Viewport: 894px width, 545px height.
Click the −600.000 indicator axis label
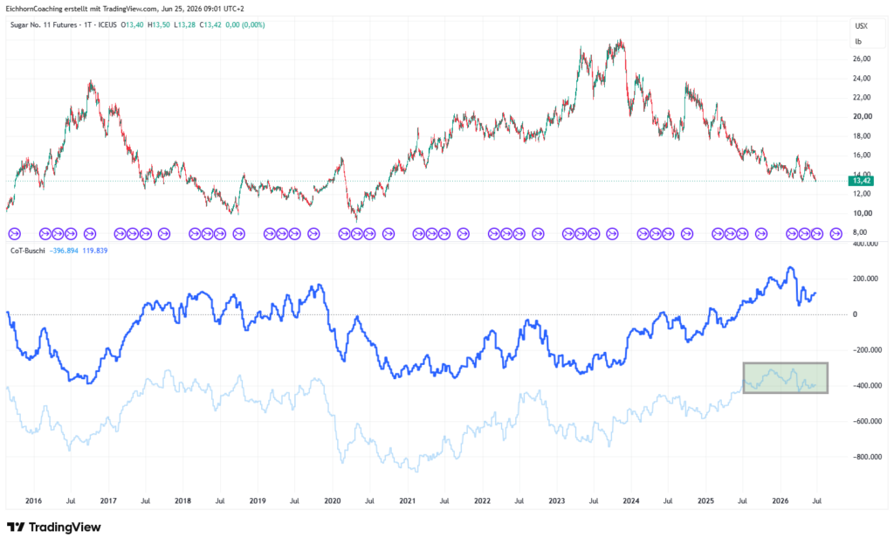point(867,421)
